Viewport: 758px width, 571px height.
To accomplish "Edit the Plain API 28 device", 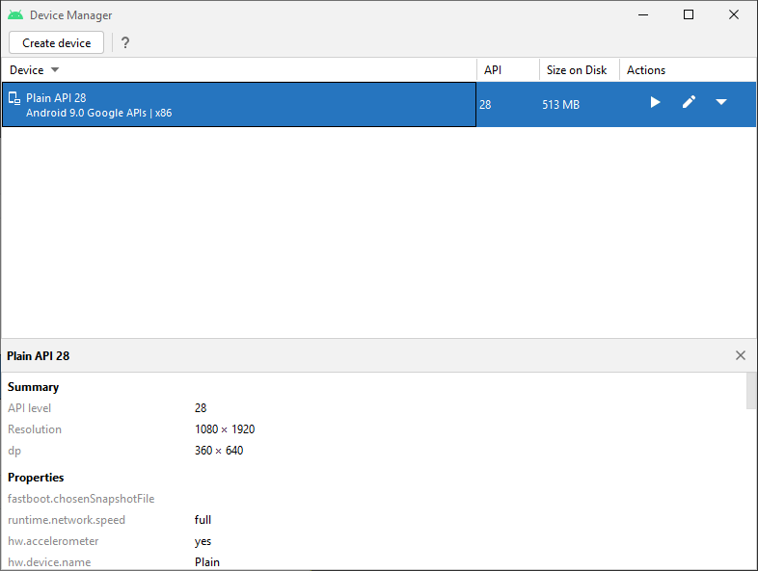I will click(689, 102).
